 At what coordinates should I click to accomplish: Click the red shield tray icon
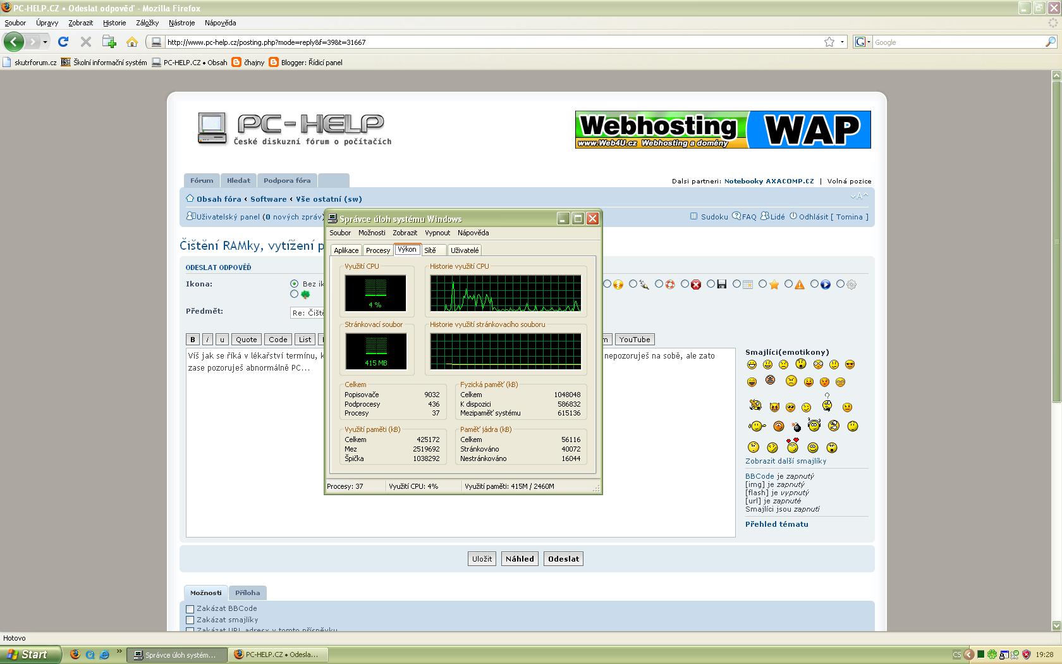coord(1026,655)
